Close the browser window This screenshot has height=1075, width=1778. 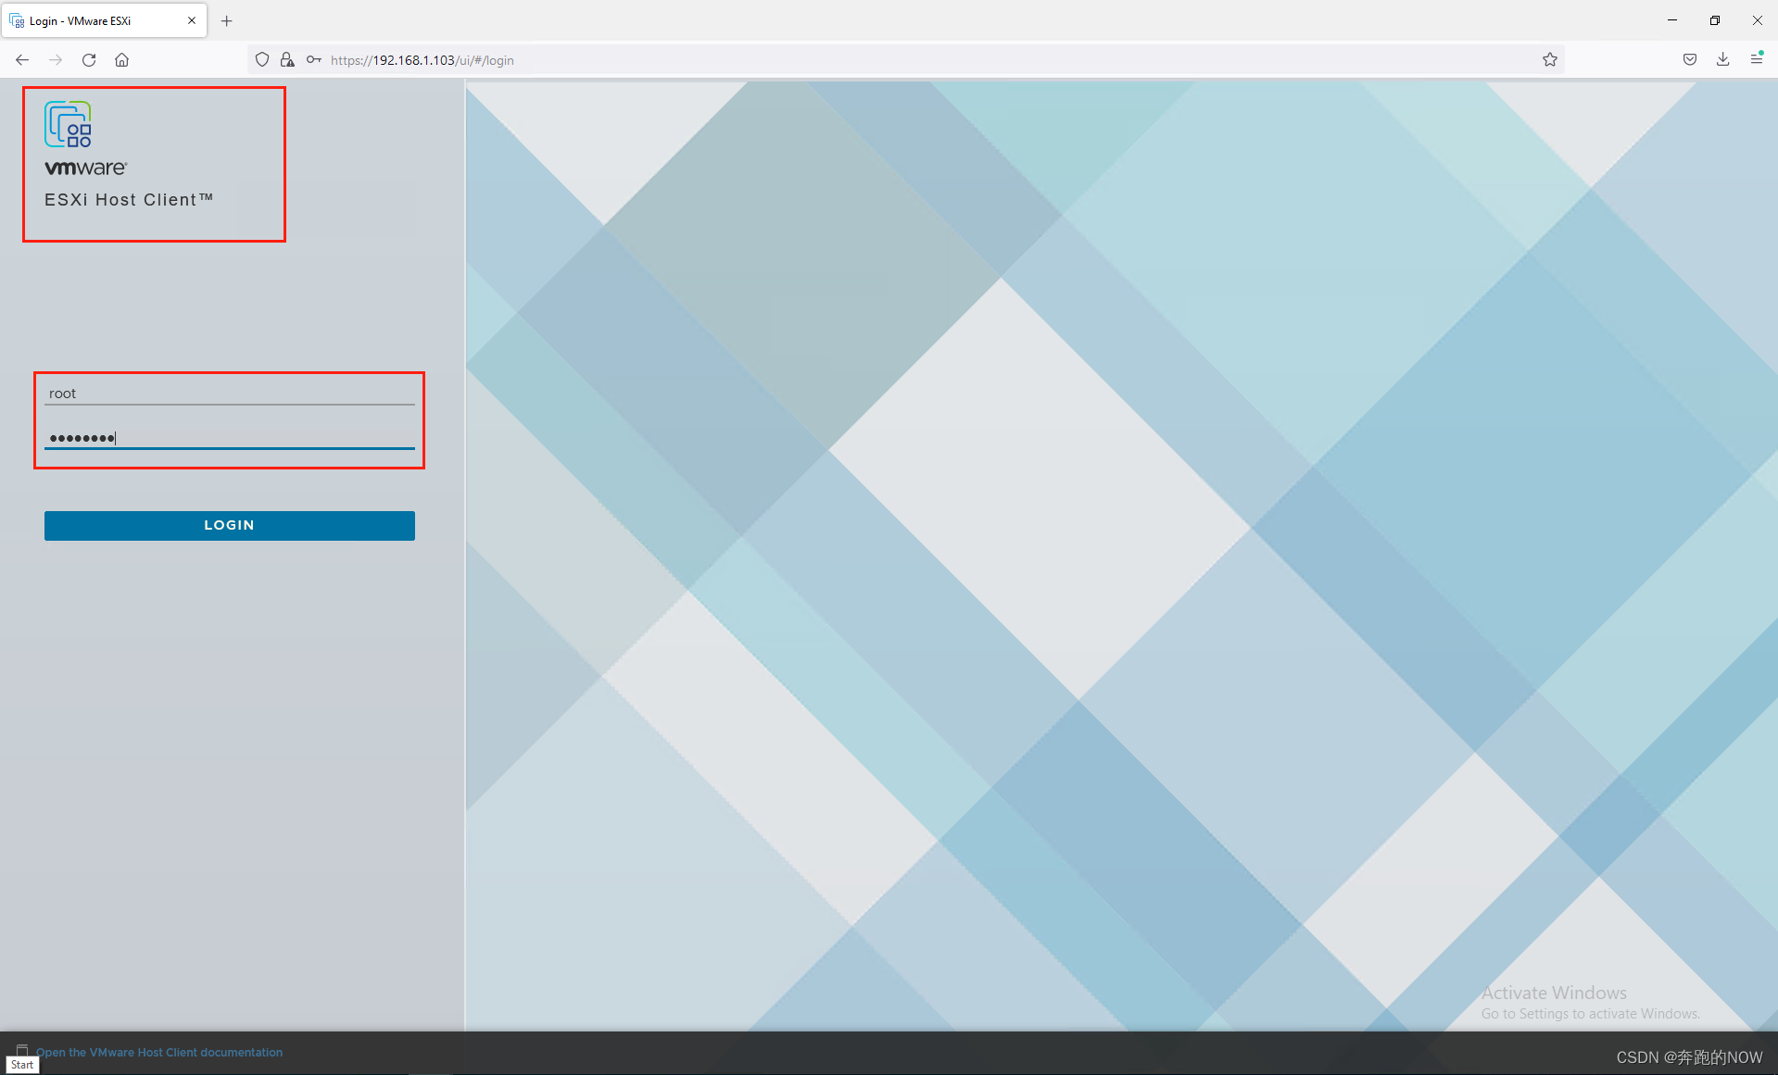[x=1757, y=20]
